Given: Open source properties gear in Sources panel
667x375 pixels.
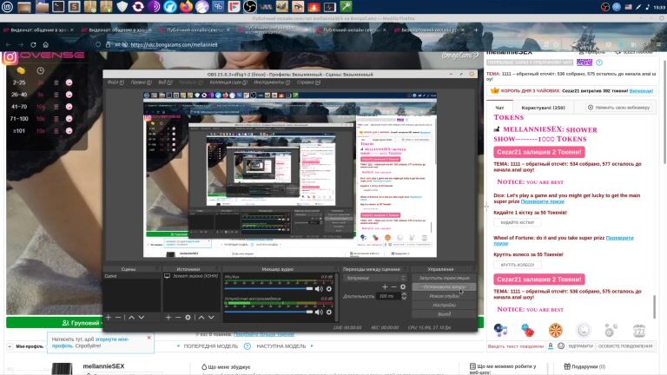Looking at the screenshot, I should coord(188,317).
